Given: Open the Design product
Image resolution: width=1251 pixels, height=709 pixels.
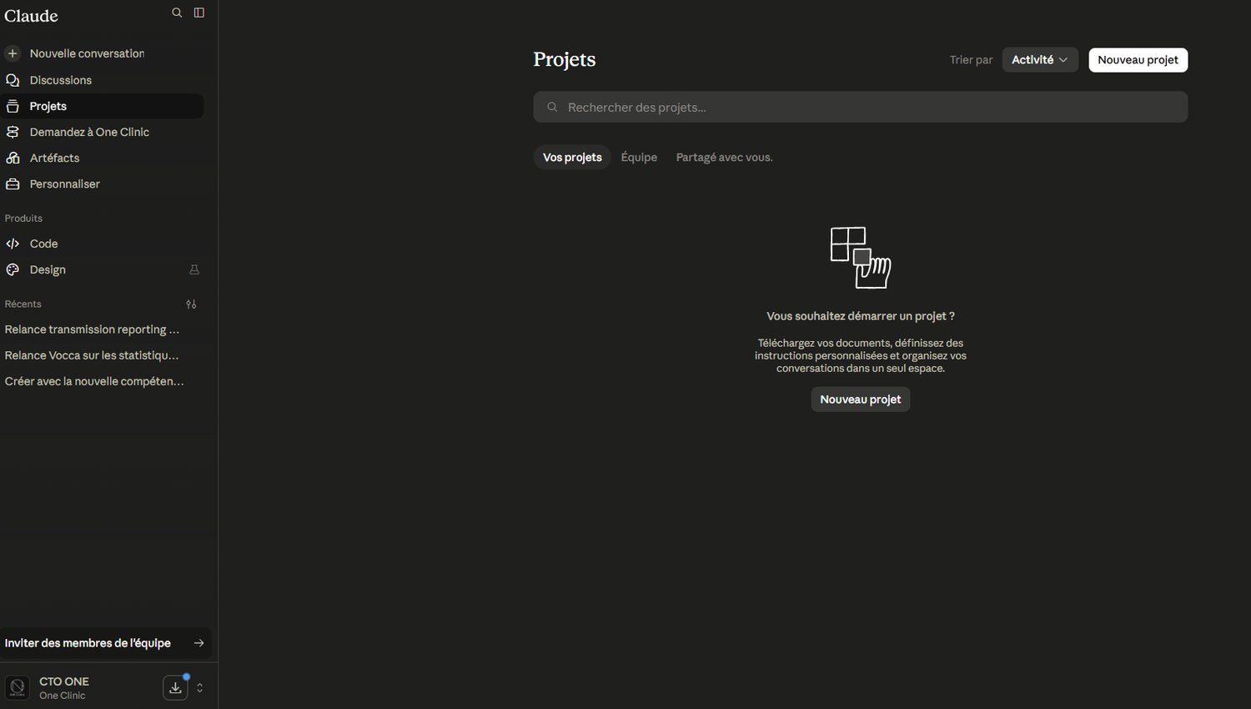Looking at the screenshot, I should [x=103, y=269].
